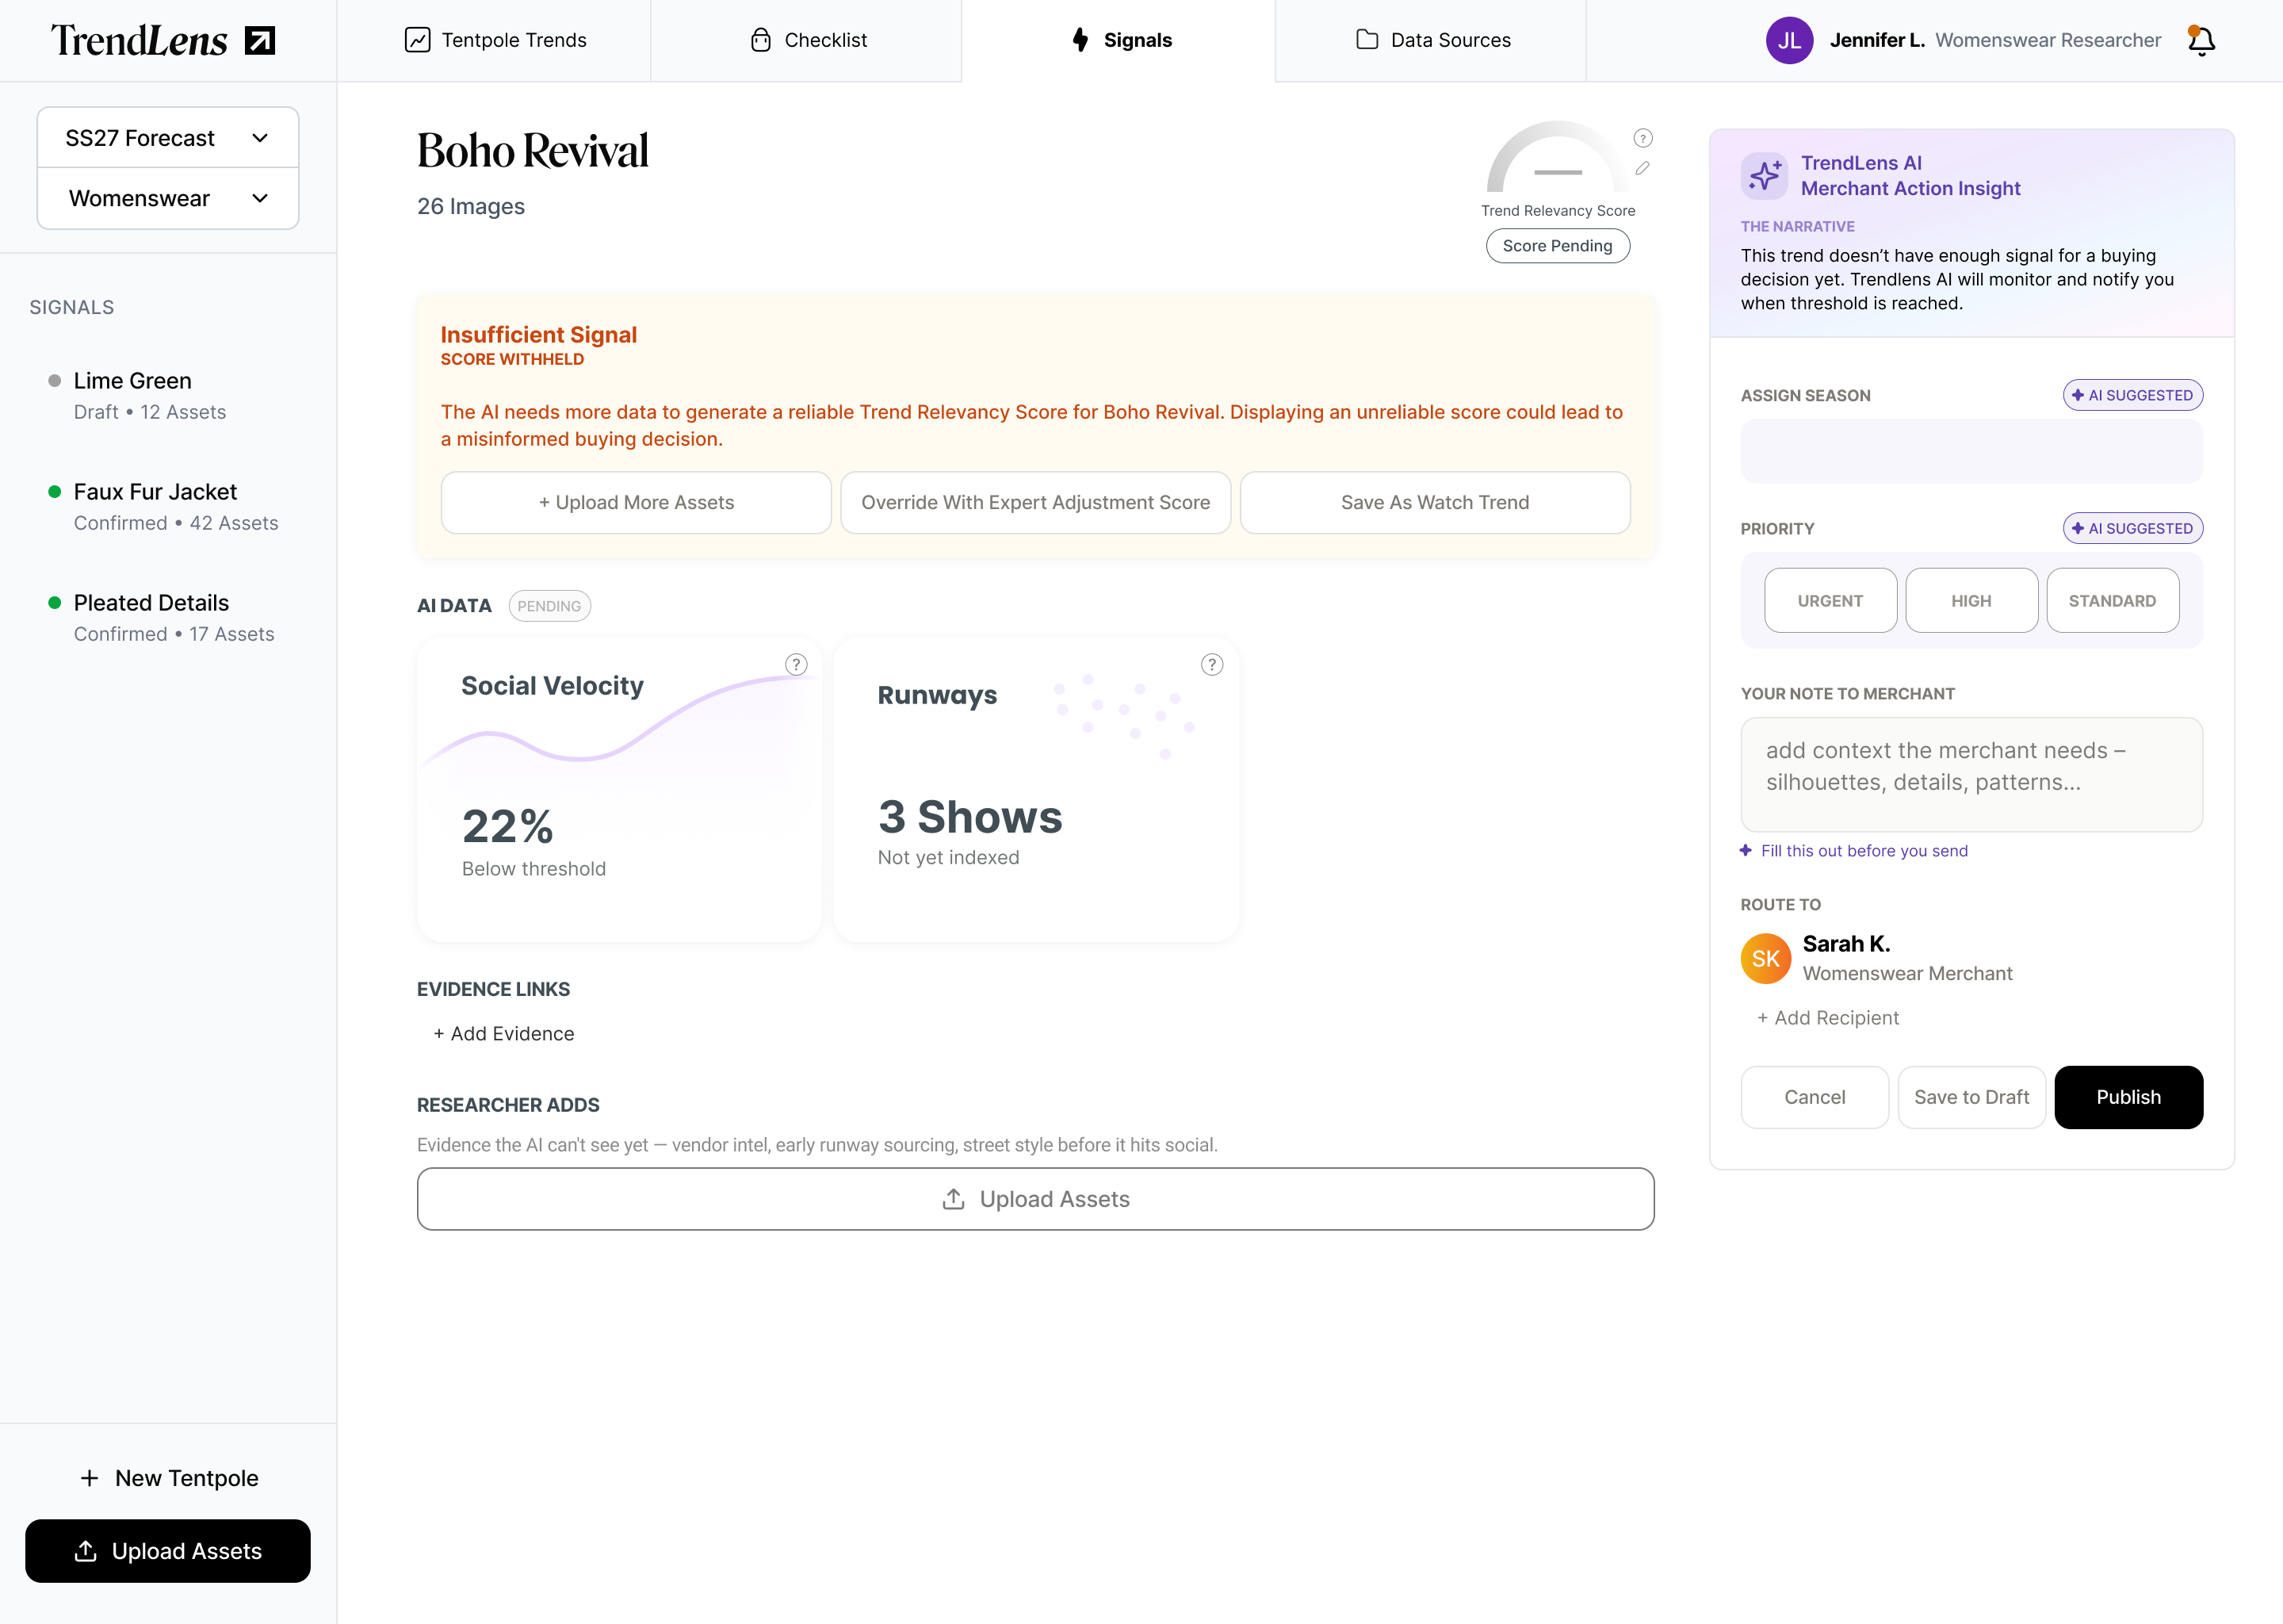Expand the SS27 Forecast dropdown

168,138
